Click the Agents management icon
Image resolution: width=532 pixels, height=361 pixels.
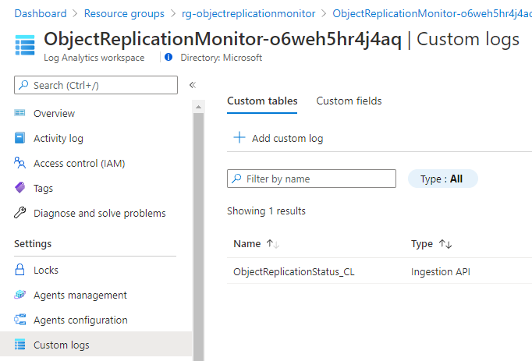tap(20, 295)
